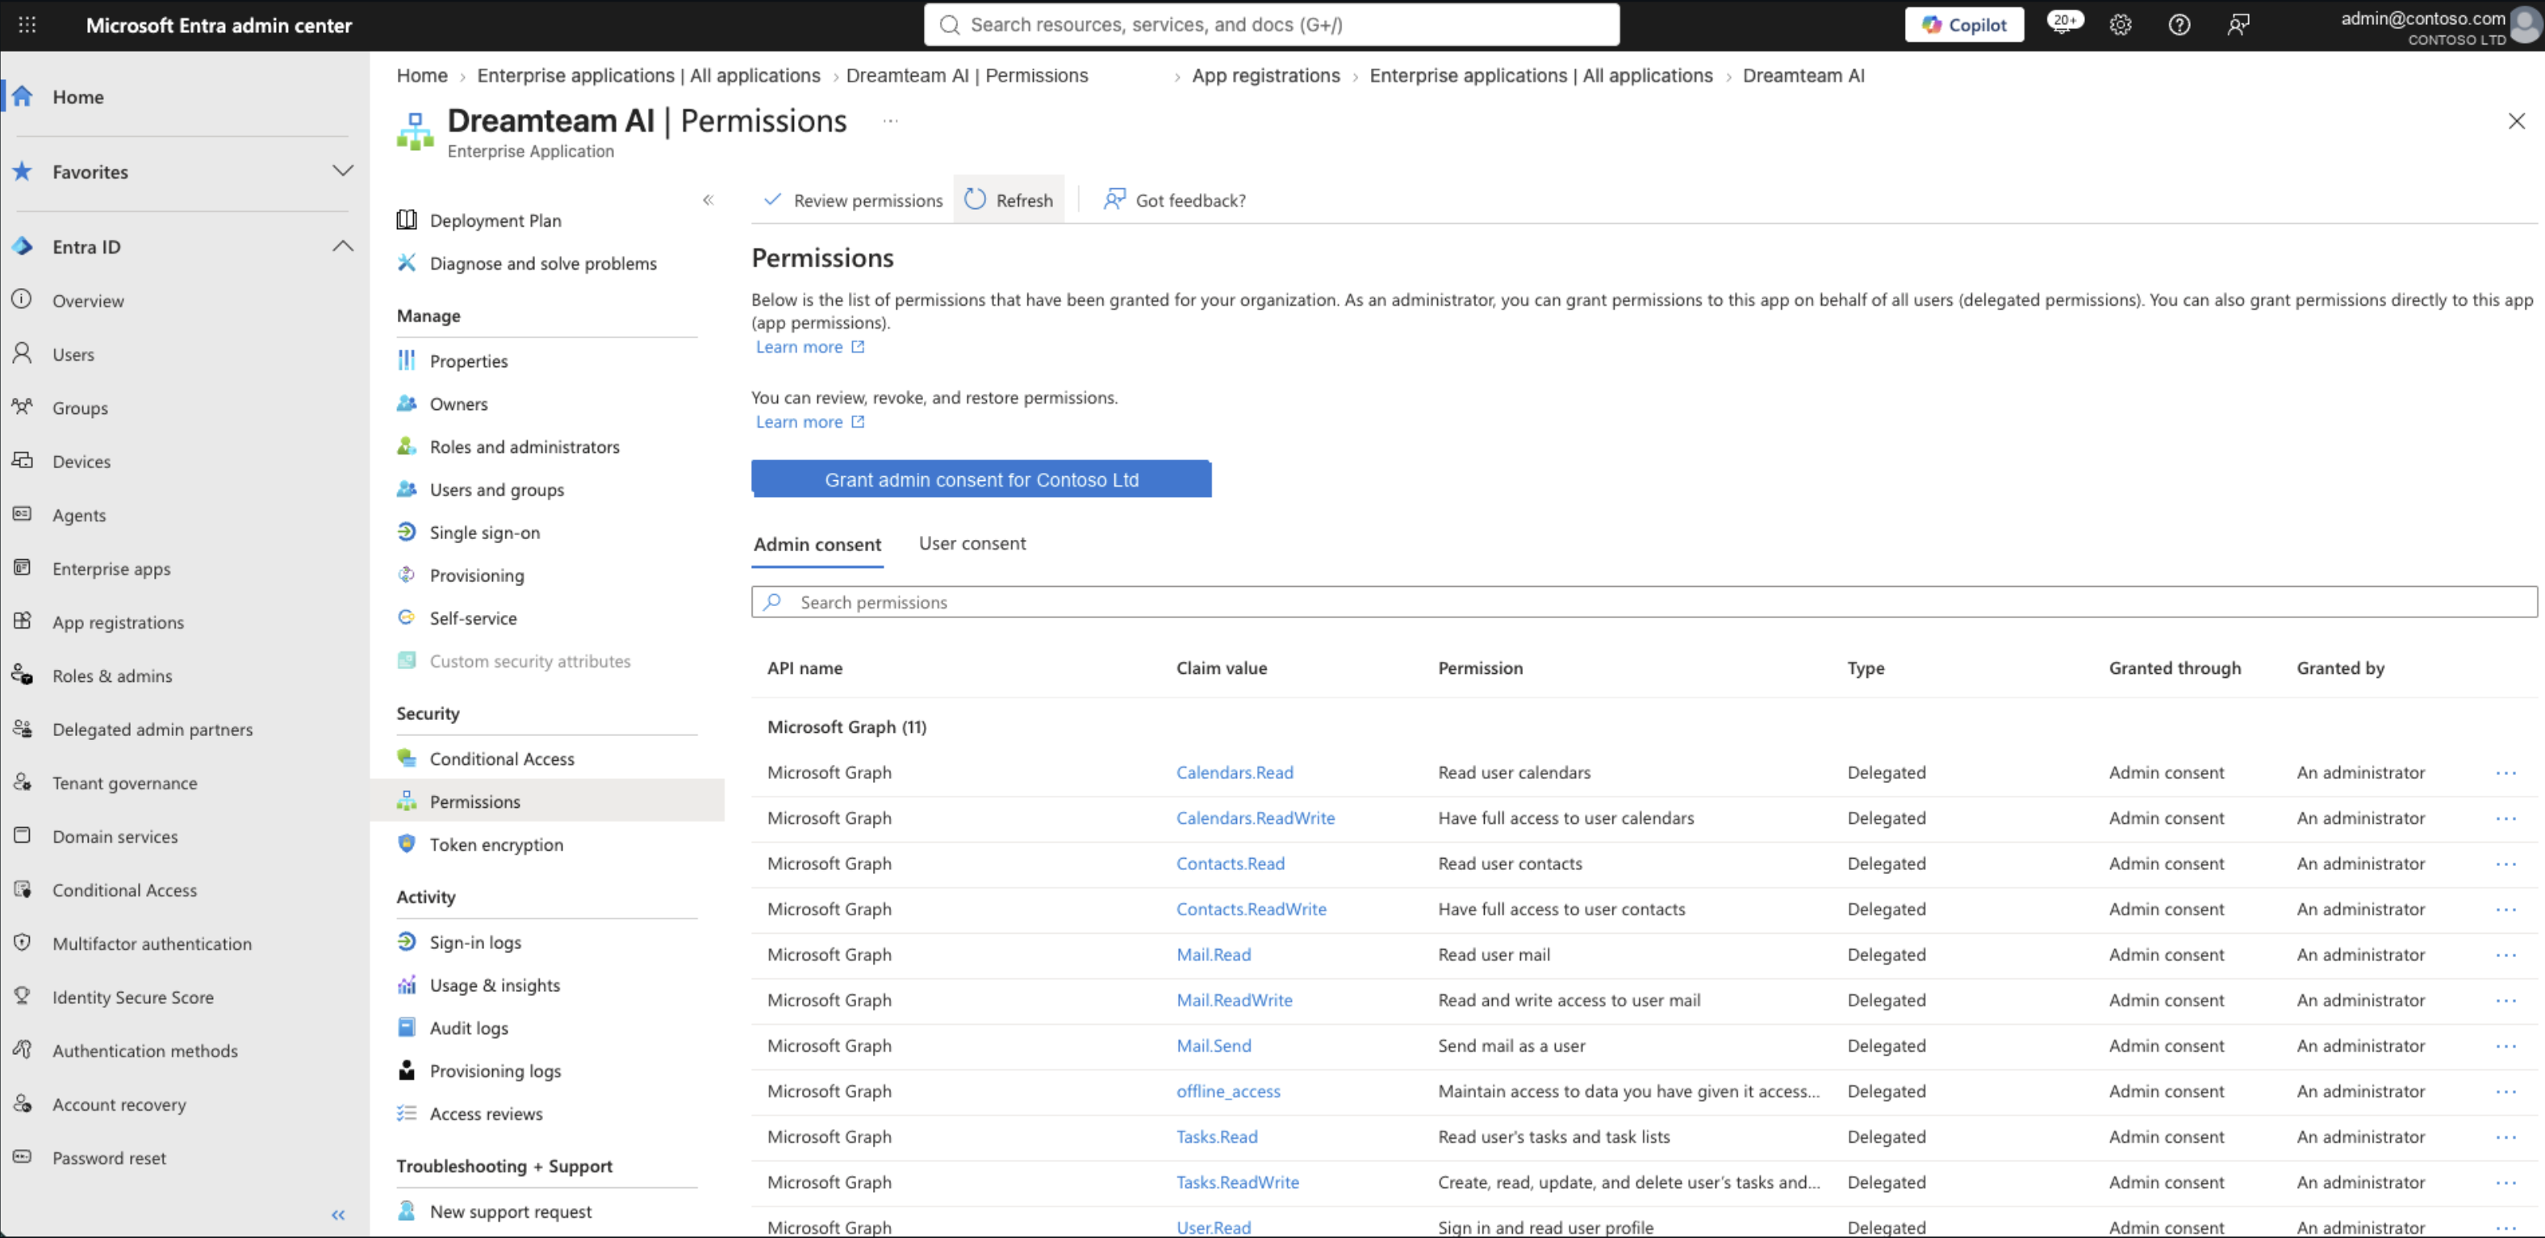Open the notifications bell icon
This screenshot has height=1238, width=2545.
pos(2062,25)
